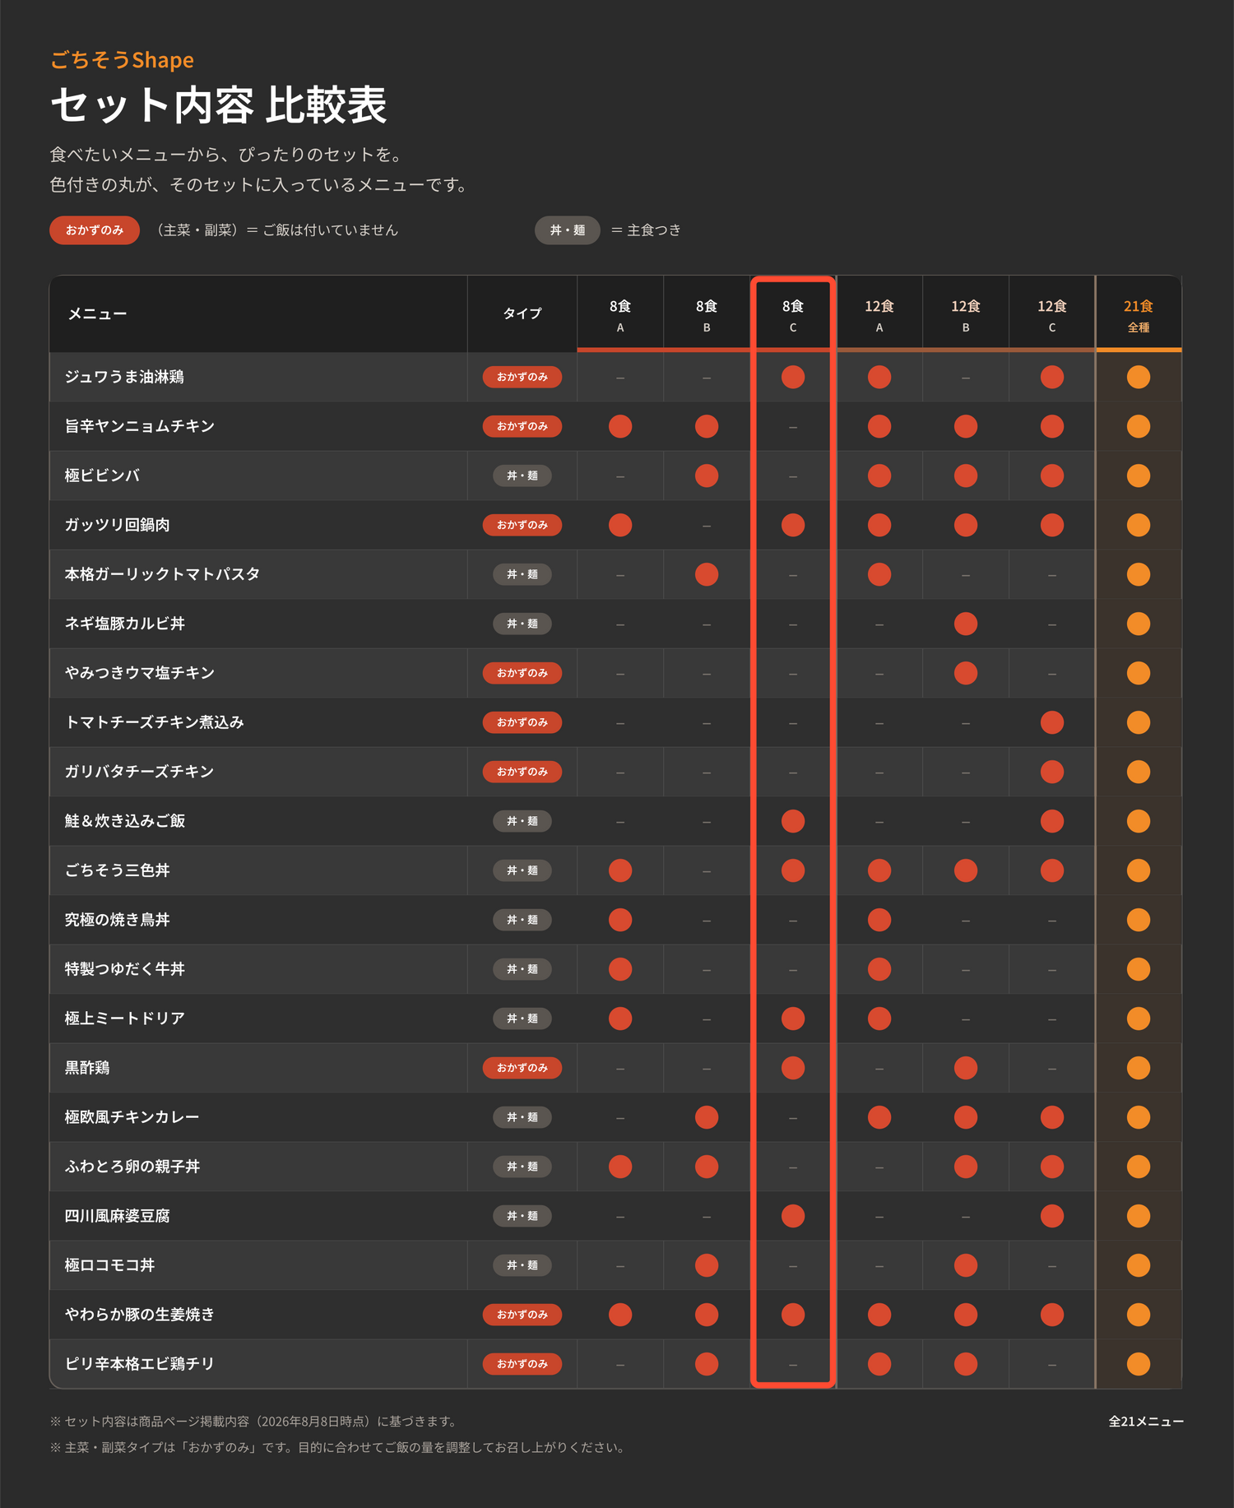1234x1508 pixels.
Task: Click 12食 A dot for 究極の焼き鳥丼
Action: click(x=879, y=920)
